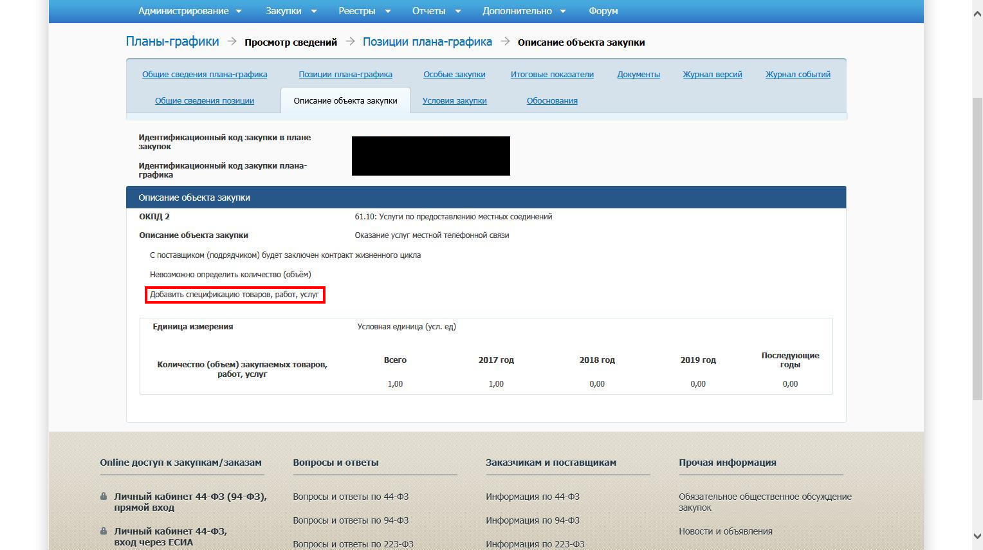Open Вопросы и ответы по 44-ФЗ link
The width and height of the screenshot is (983, 550).
[x=351, y=497]
